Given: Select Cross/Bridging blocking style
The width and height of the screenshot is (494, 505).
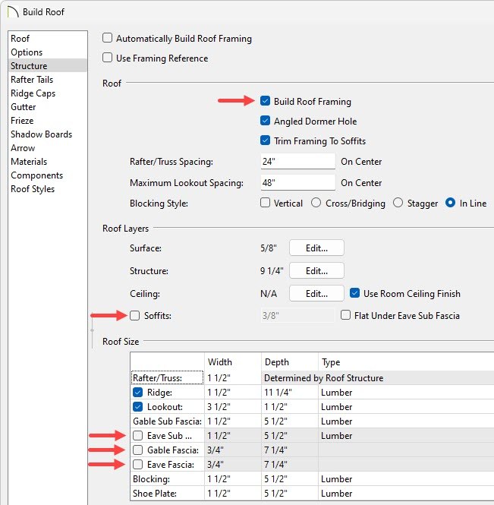Looking at the screenshot, I should [316, 203].
